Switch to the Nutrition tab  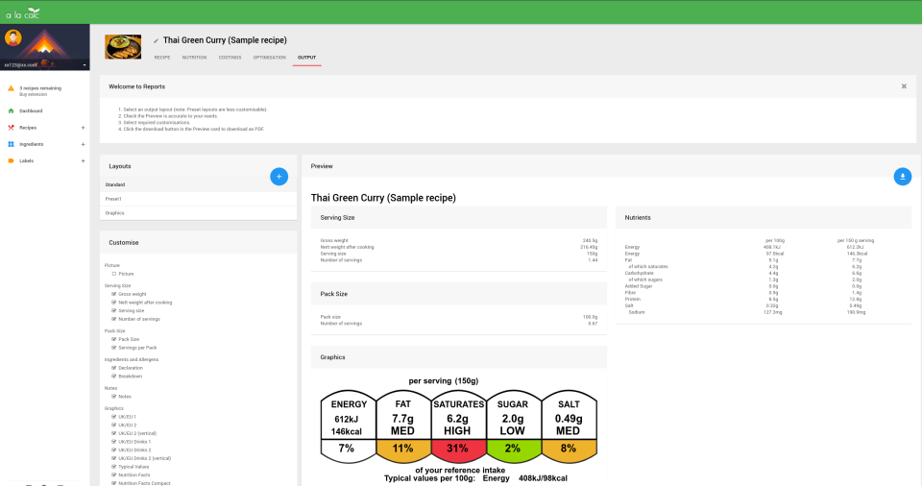pyautogui.click(x=194, y=58)
